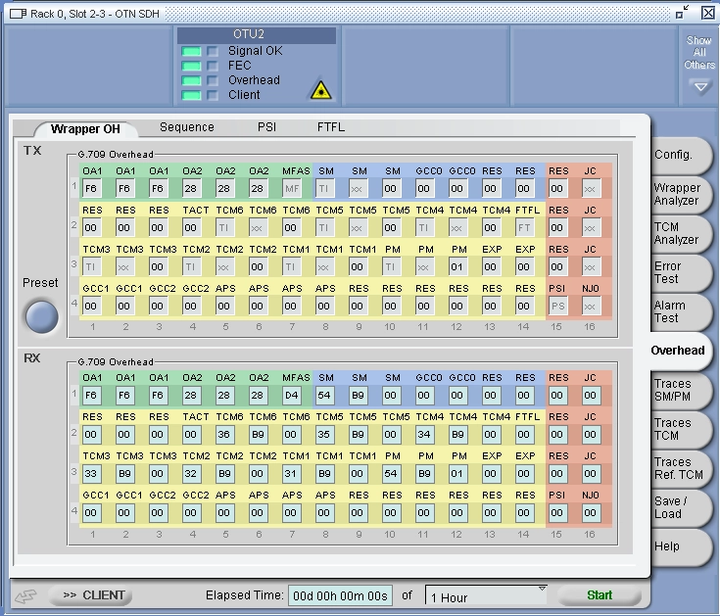The image size is (720, 616).
Task: Toggle the Signal OK checkbox
Action: pos(213,51)
